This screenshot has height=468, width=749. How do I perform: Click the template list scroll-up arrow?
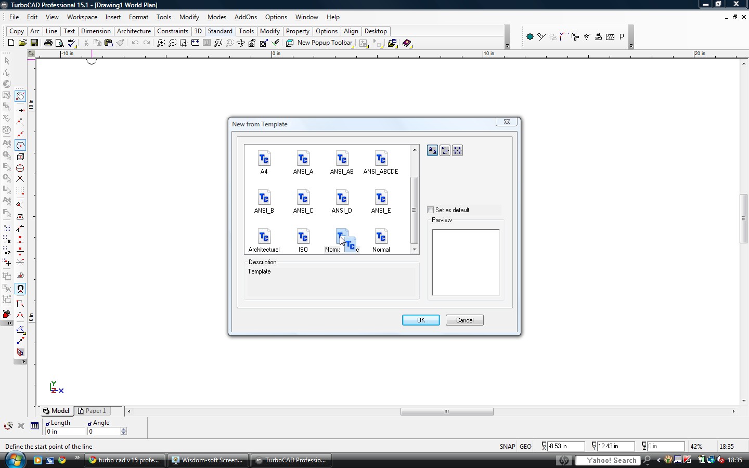click(415, 150)
